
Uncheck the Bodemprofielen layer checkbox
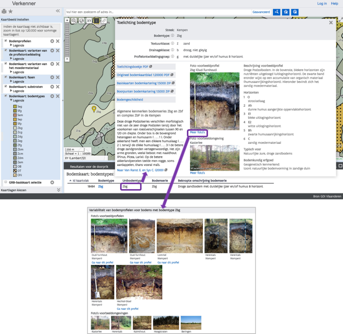point(6,41)
